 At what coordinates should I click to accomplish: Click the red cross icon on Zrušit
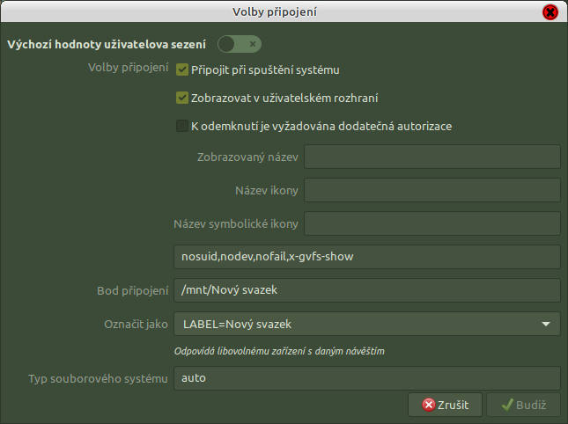coord(429,405)
